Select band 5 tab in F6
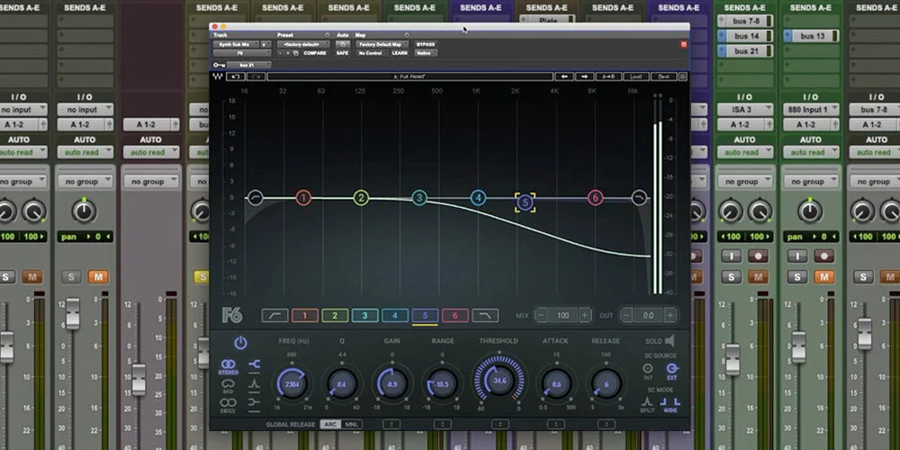The width and height of the screenshot is (900, 450). click(425, 316)
